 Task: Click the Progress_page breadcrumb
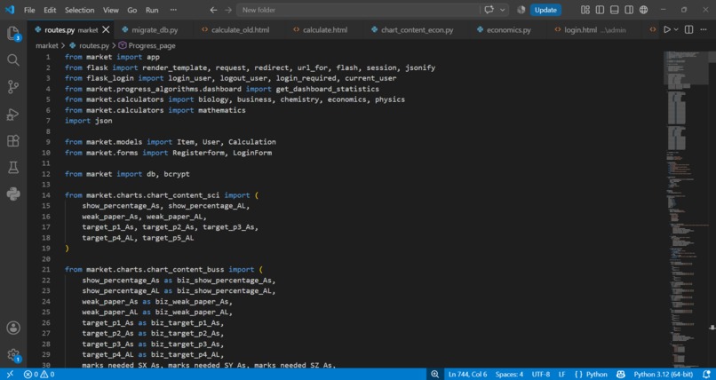[x=152, y=45]
